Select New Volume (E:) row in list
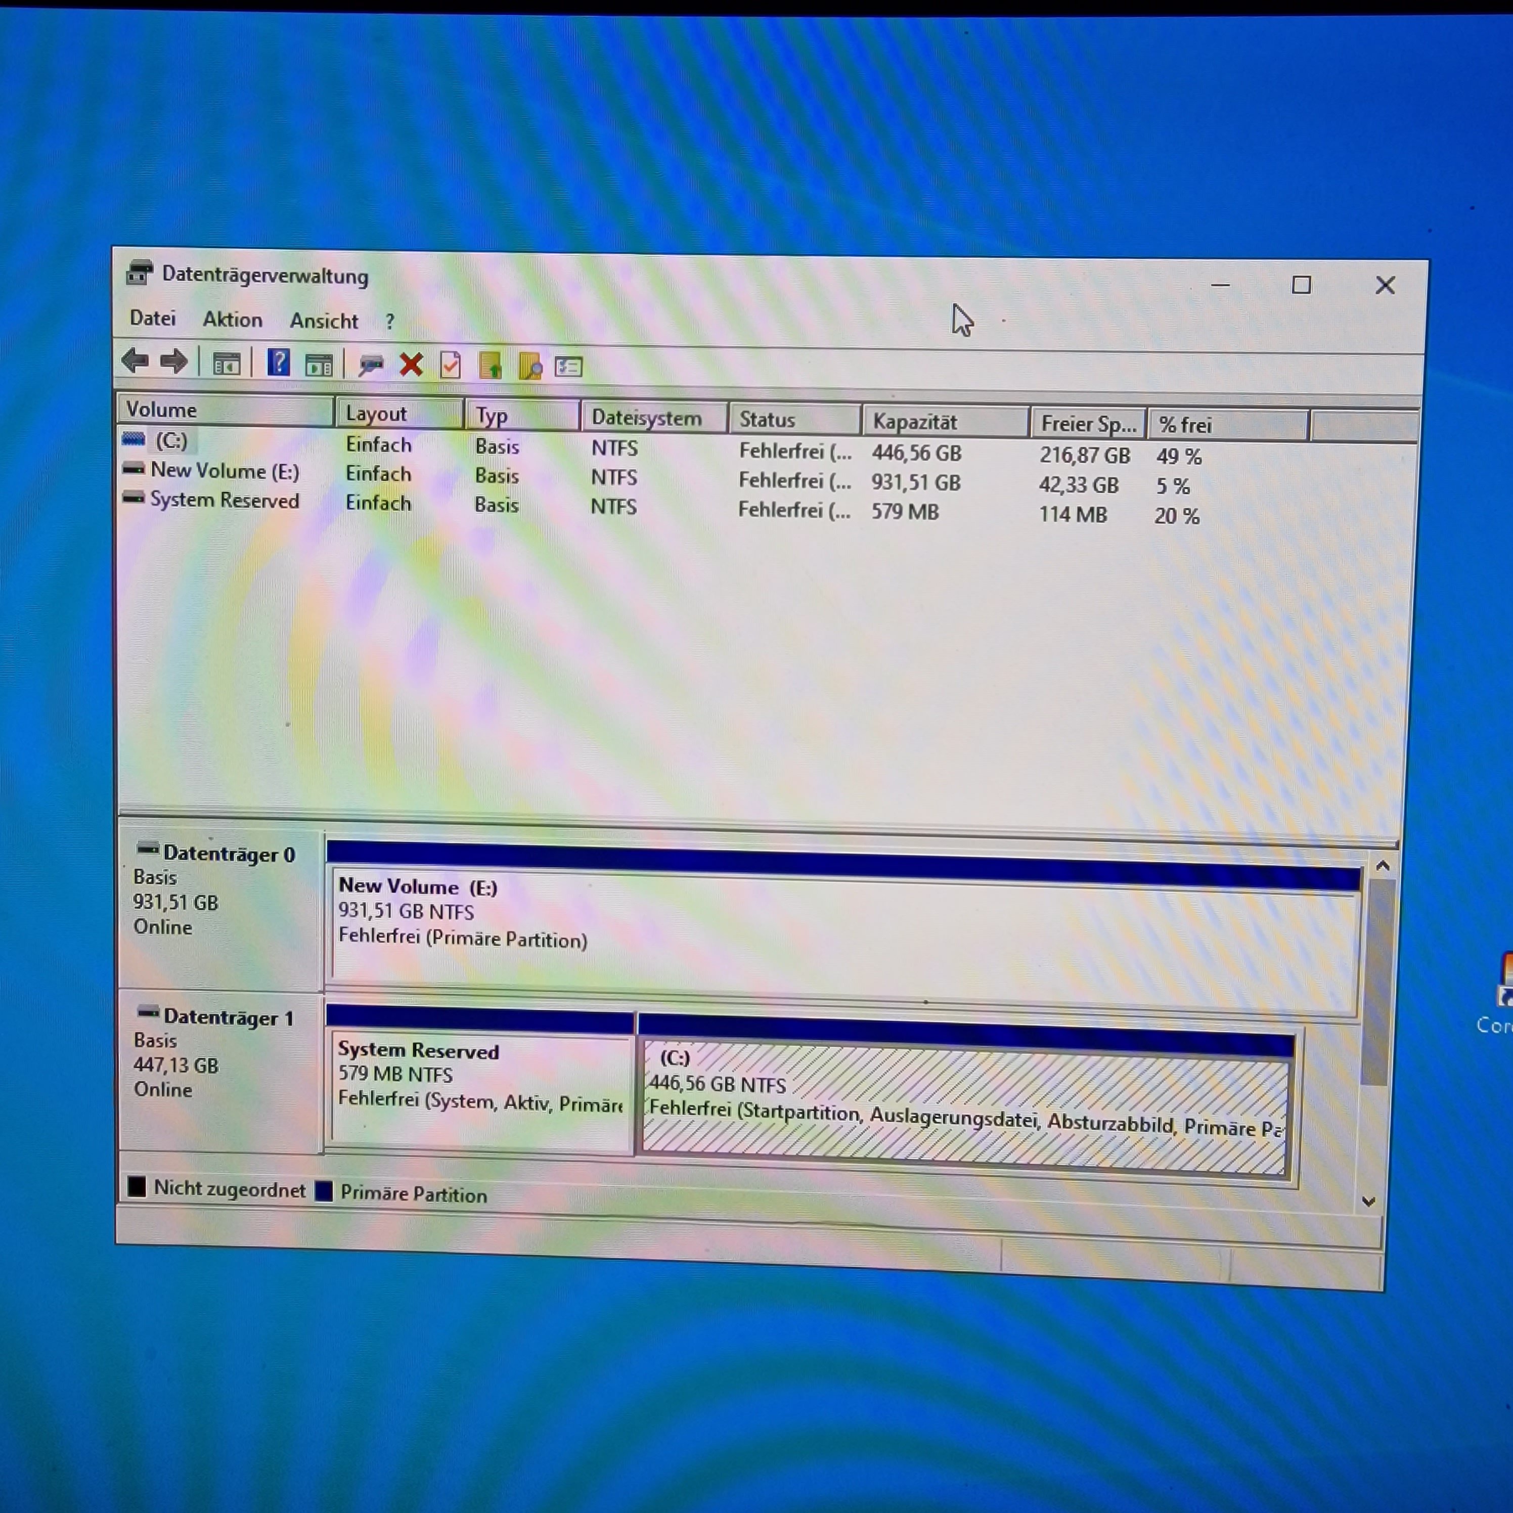The image size is (1513, 1513). click(224, 471)
